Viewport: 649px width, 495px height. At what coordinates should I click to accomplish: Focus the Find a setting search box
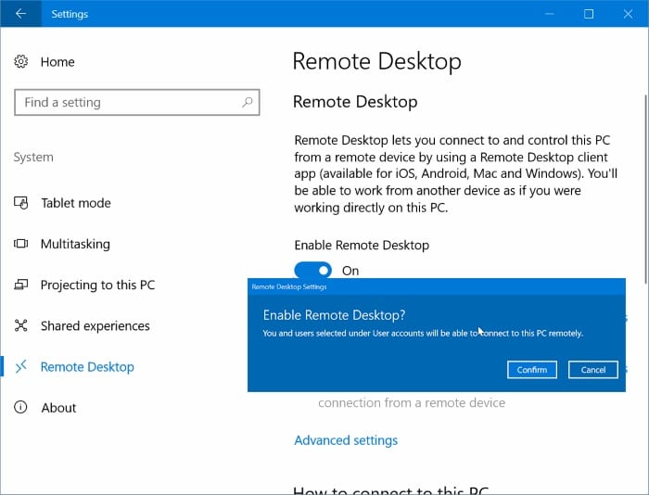click(137, 102)
